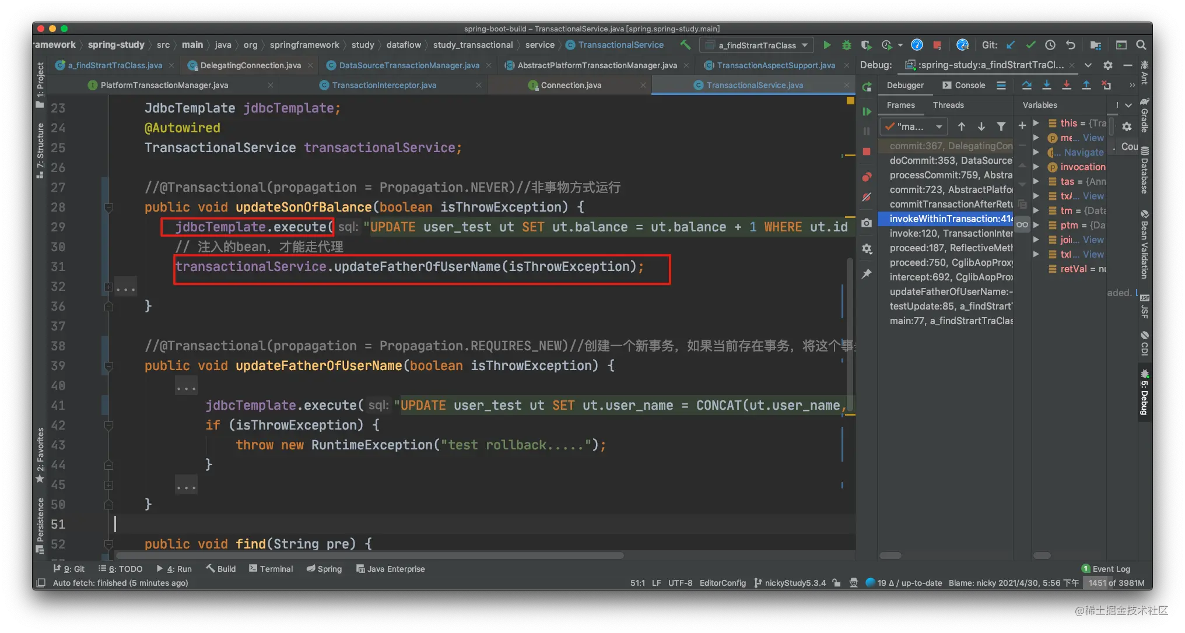Image resolution: width=1185 pixels, height=633 pixels.
Task: Expand the 'tm' variable node
Action: (1036, 210)
